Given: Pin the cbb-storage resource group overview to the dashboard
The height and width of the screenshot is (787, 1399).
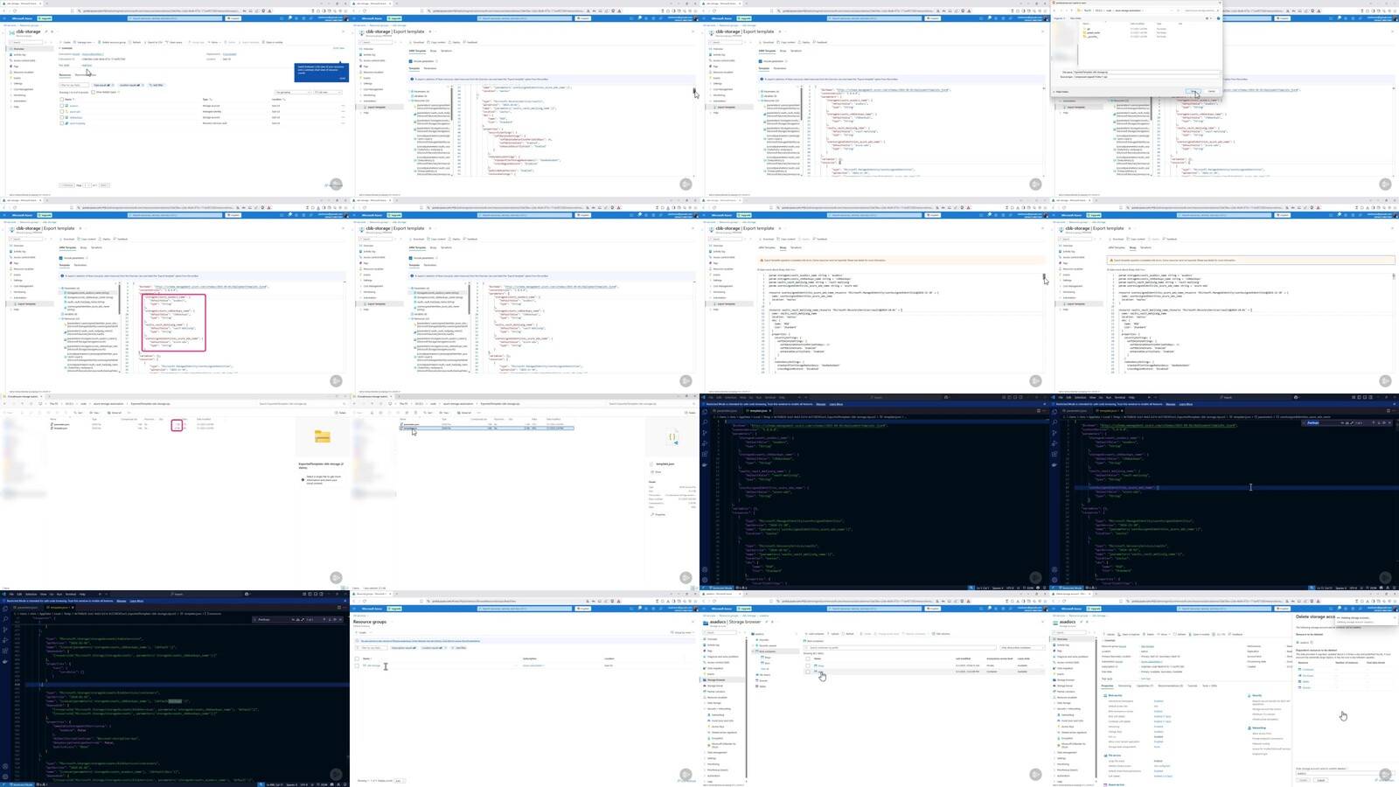Looking at the screenshot, I should (45, 31).
